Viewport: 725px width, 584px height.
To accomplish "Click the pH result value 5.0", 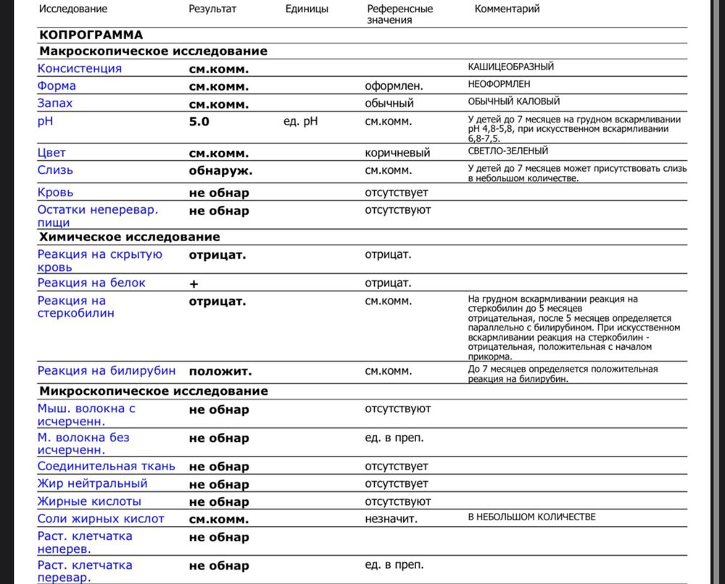I will coord(199,122).
